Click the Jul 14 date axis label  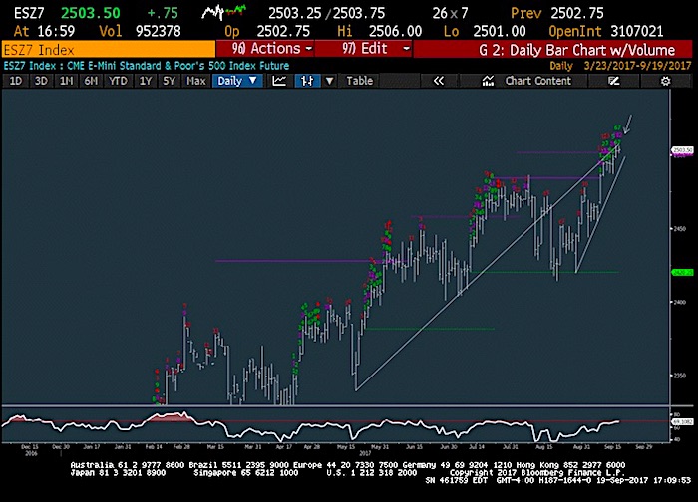click(477, 447)
